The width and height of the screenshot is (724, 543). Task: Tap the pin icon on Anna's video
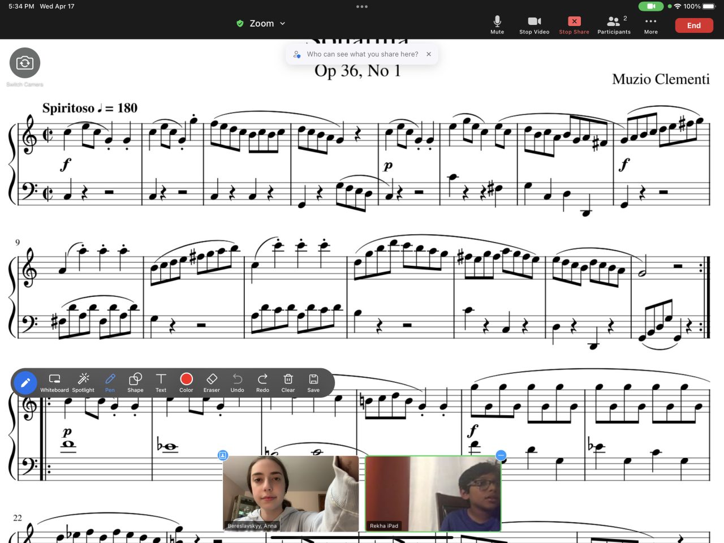tap(223, 455)
